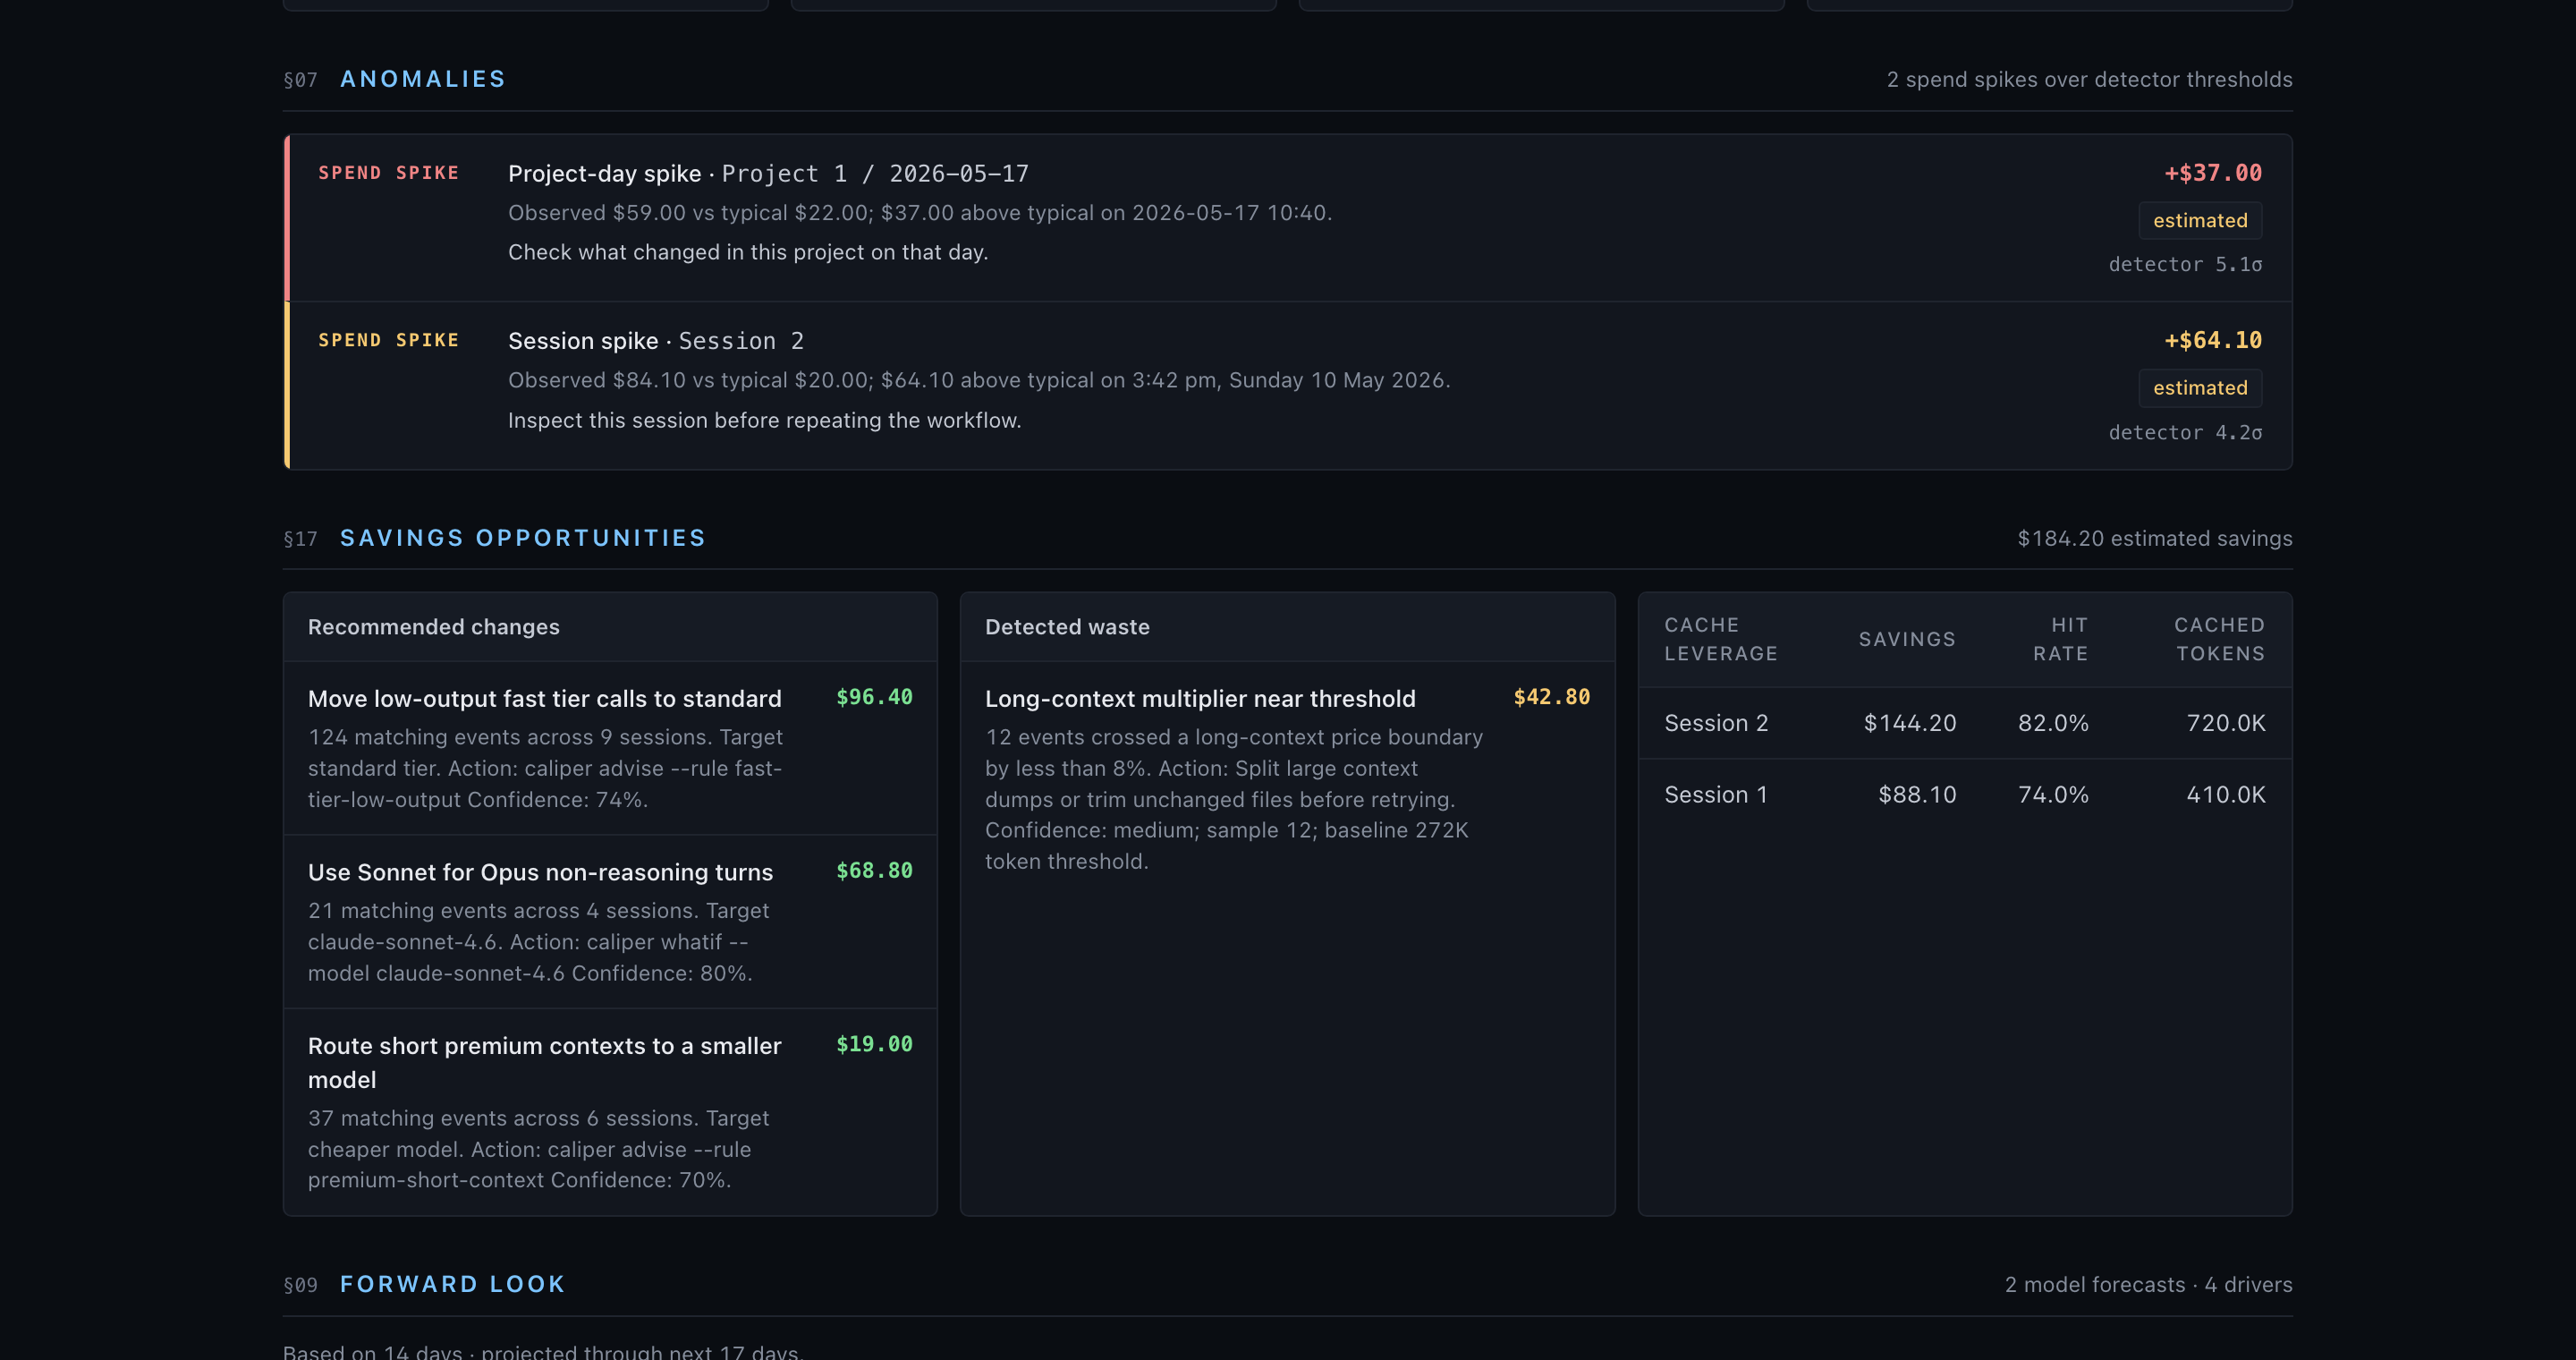The width and height of the screenshot is (2576, 1360).
Task: Select the Detected waste panel header
Action: (x=1287, y=627)
